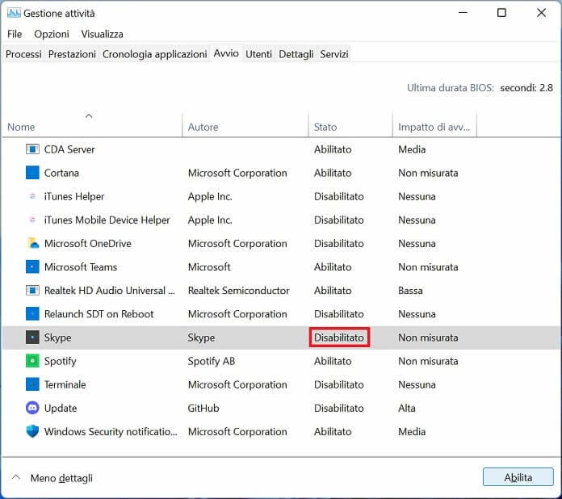
Task: Click the Terminale app icon
Action: coord(32,384)
